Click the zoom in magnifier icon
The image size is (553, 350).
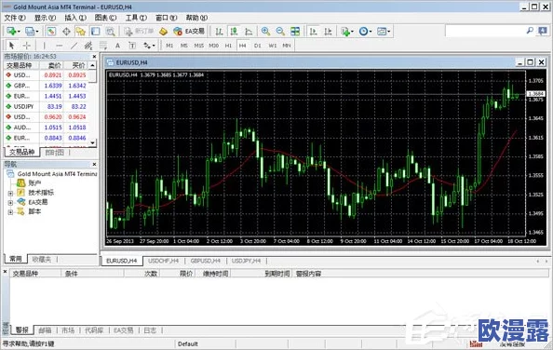pos(265,32)
